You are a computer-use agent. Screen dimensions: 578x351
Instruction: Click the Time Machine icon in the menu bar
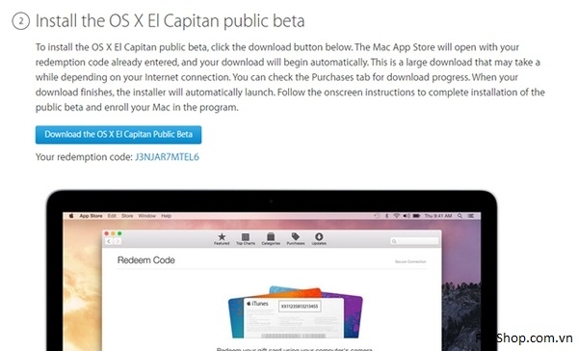pos(377,216)
